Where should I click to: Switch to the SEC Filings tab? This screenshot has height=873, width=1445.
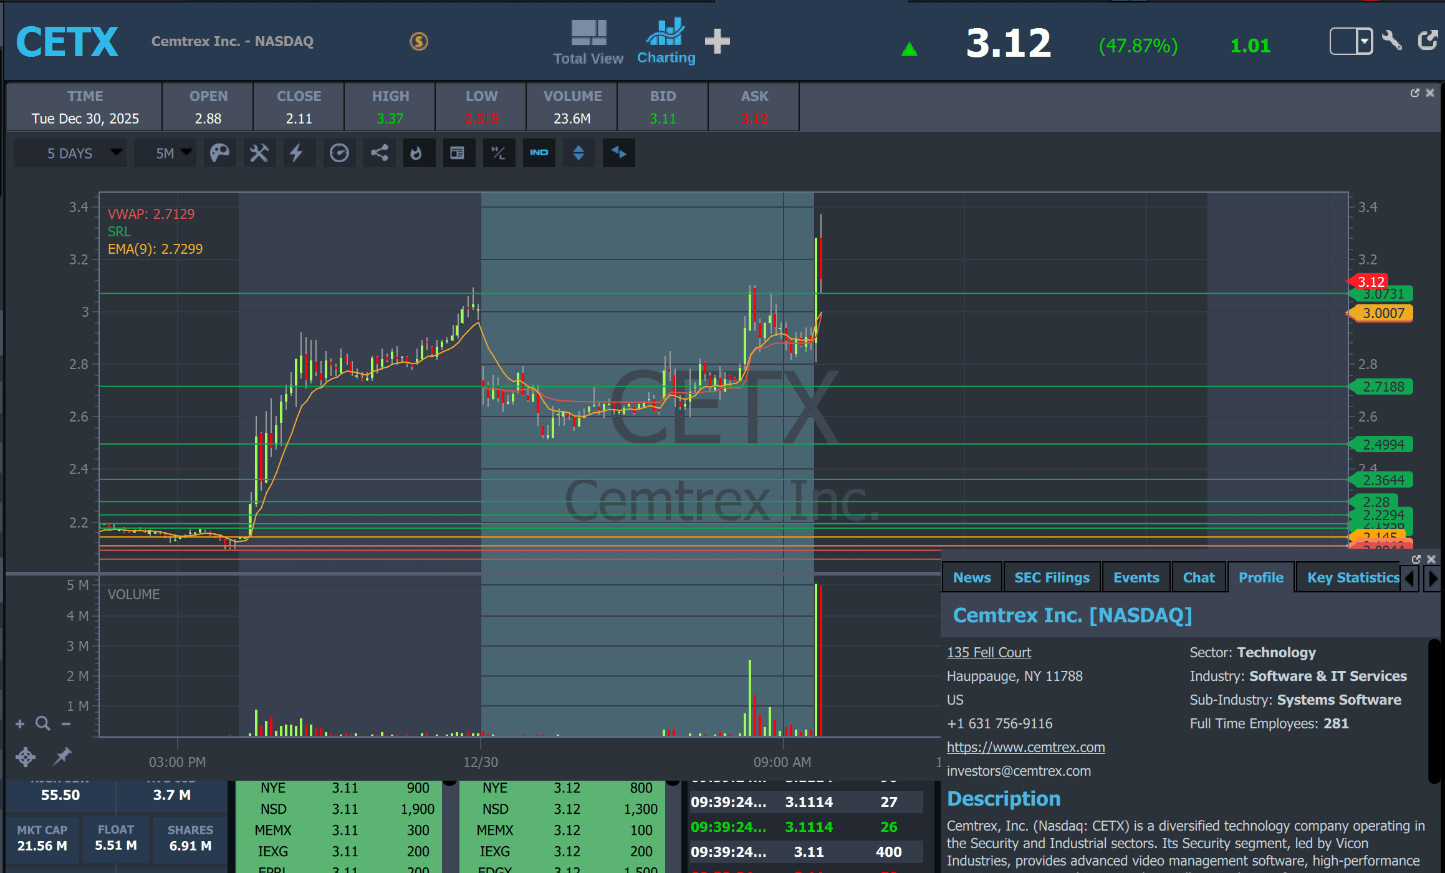(1052, 577)
